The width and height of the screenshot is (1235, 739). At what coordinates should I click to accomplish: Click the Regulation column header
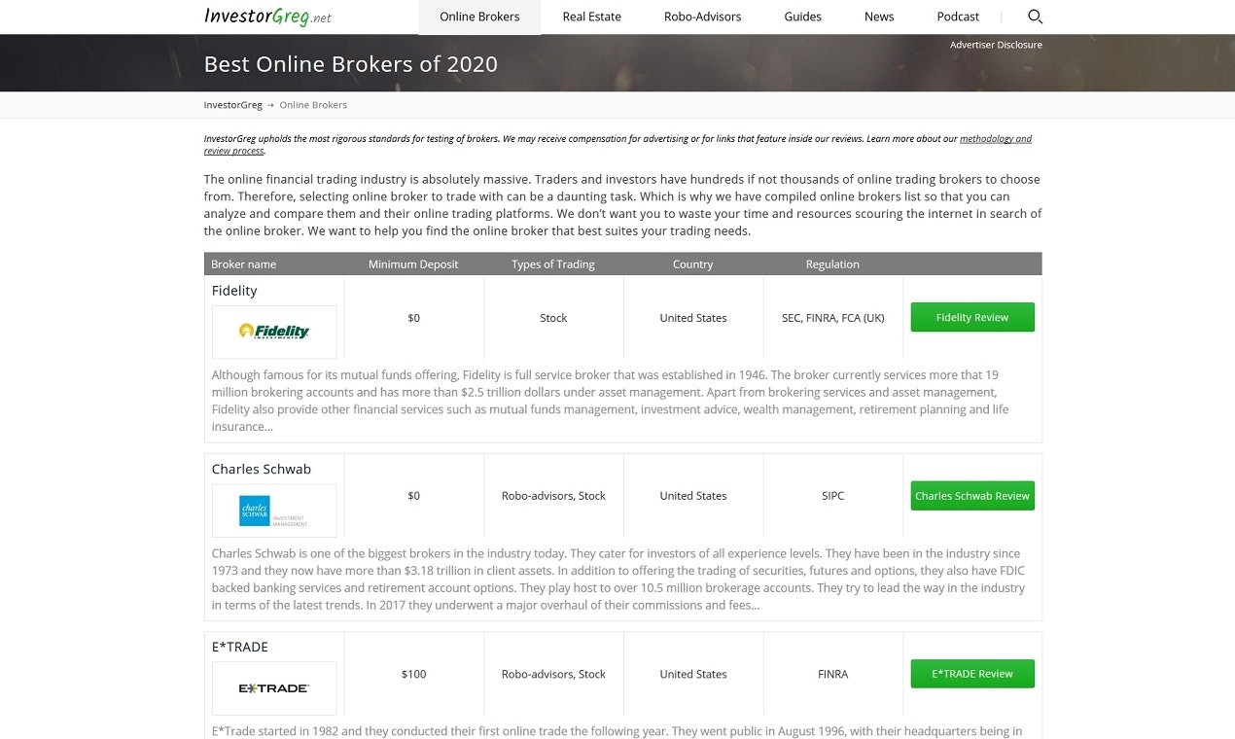832,264
